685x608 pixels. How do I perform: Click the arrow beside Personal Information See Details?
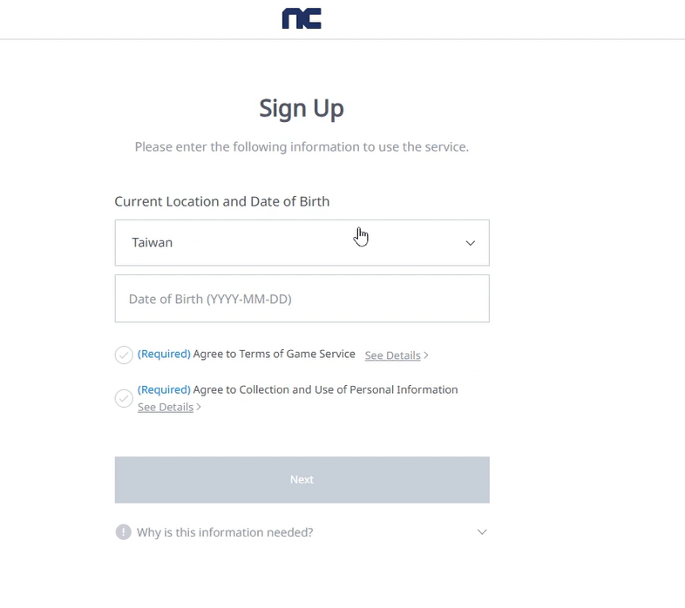[199, 407]
